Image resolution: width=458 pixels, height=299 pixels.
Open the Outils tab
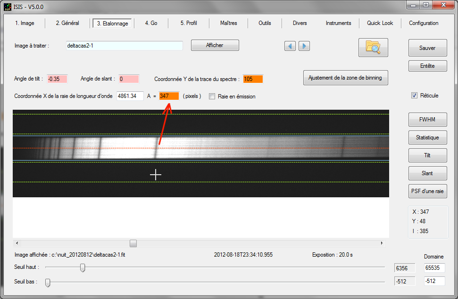point(265,23)
